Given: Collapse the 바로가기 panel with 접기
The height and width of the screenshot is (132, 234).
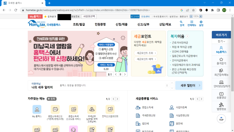Looking at the screenshot, I should (x=221, y=41).
